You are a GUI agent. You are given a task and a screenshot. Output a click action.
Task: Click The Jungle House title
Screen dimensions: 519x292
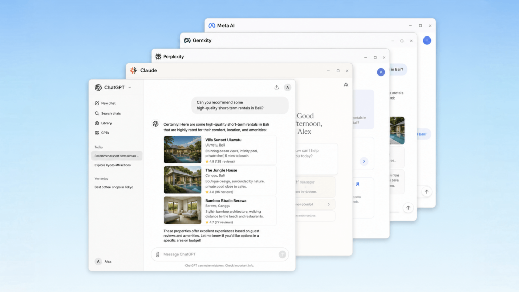coord(221,170)
